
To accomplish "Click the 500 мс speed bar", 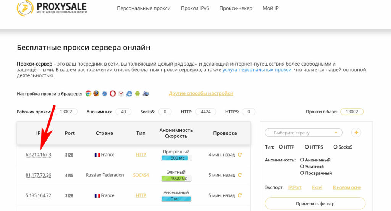I will point(176,158).
